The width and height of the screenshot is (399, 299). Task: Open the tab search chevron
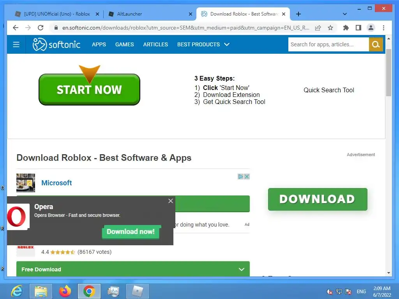(344, 14)
